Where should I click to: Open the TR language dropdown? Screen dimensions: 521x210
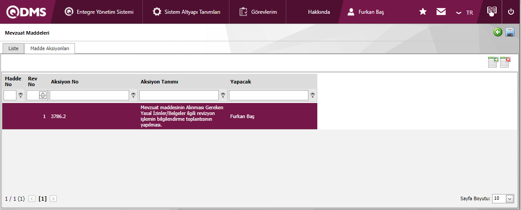[x=465, y=12]
